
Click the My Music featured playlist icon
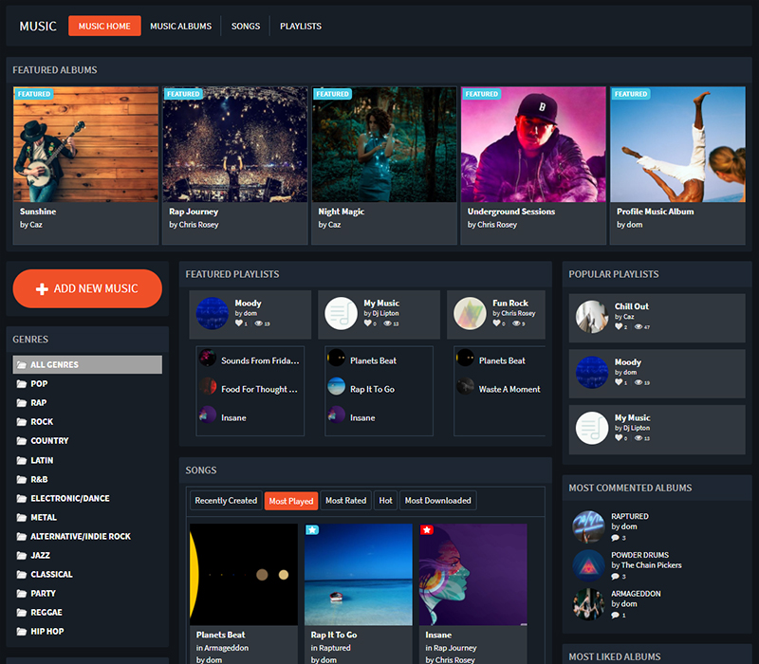pyautogui.click(x=342, y=313)
